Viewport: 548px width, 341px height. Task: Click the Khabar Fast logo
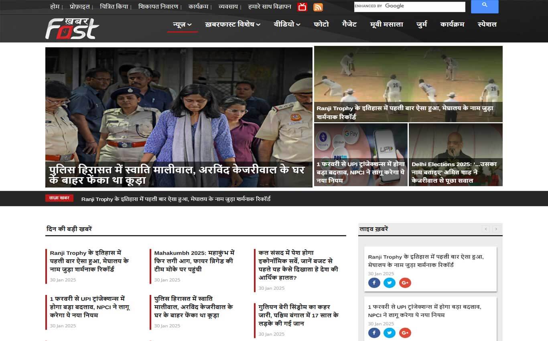[72, 28]
